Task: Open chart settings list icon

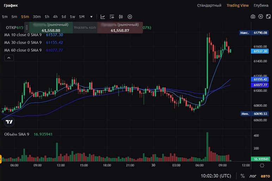Action: click(112, 17)
